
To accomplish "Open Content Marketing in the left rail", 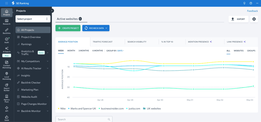I will pos(7,65).
